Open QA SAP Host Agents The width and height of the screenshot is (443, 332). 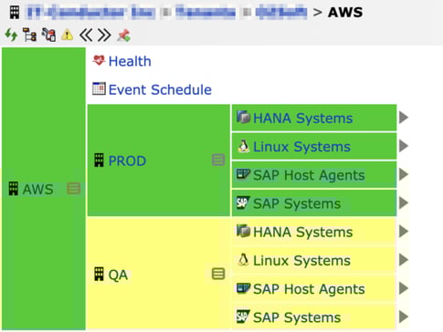(309, 289)
